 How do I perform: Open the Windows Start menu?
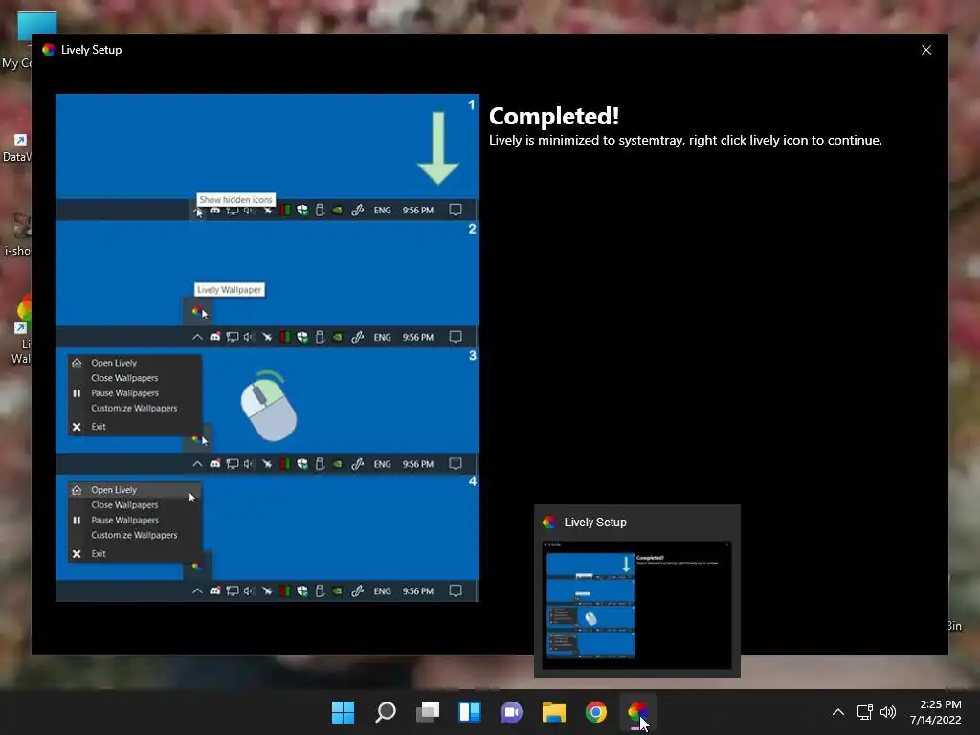[x=343, y=712]
